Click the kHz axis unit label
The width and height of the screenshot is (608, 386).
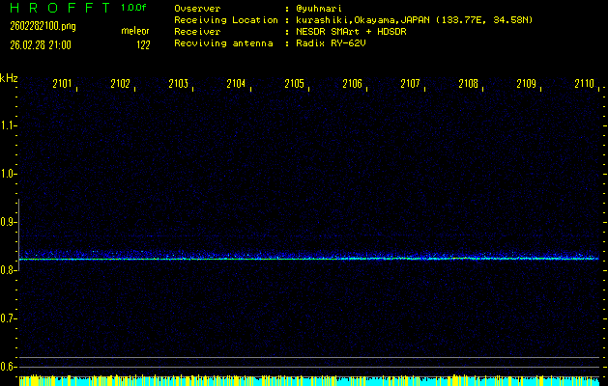[9, 78]
